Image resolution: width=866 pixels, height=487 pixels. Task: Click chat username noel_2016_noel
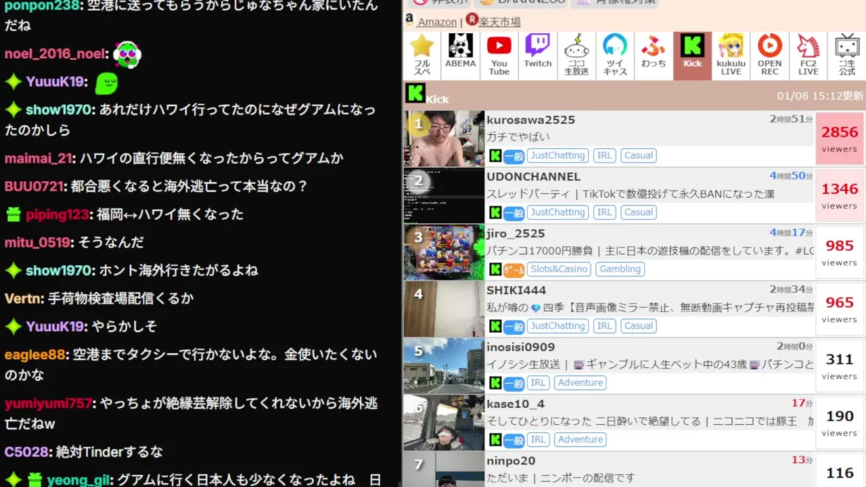click(x=55, y=54)
